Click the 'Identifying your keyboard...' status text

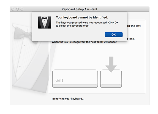(68, 99)
